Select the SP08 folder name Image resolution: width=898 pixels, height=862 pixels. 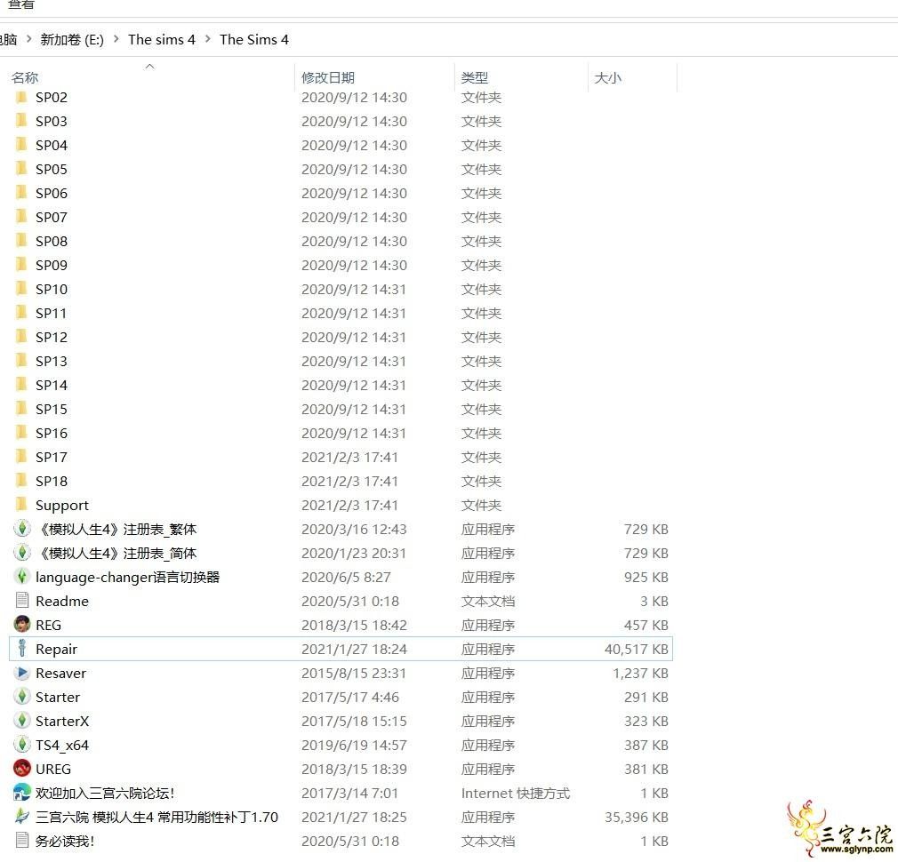click(x=52, y=242)
